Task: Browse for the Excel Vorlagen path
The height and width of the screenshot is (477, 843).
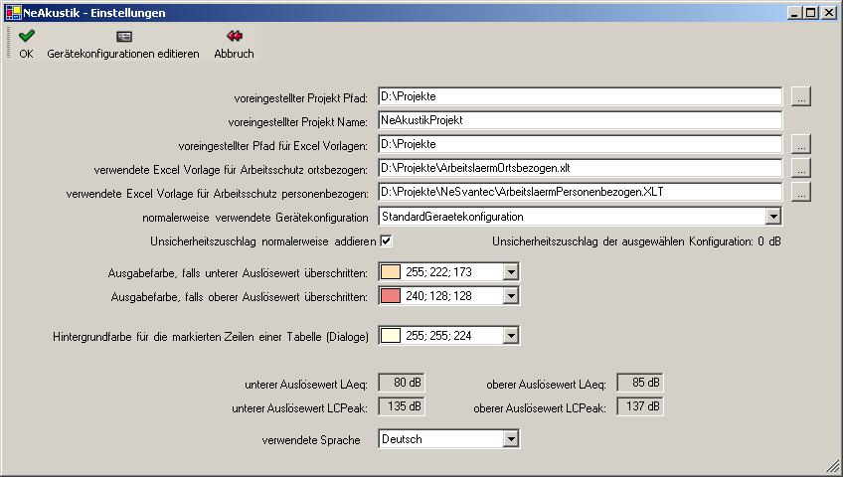Action: coord(801,144)
